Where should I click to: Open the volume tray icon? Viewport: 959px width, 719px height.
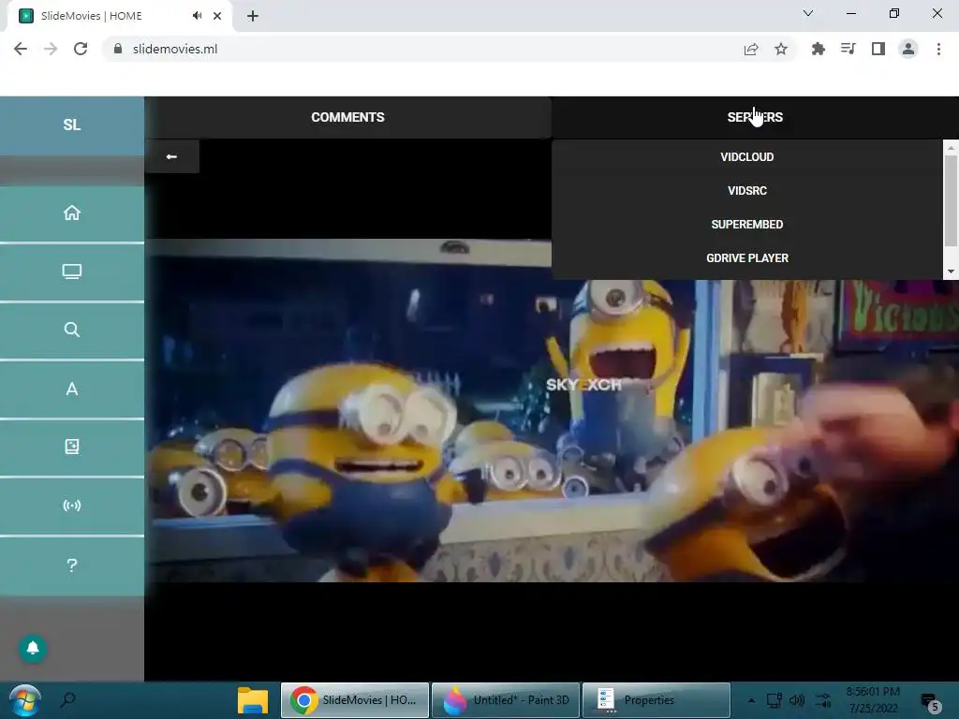(x=797, y=700)
